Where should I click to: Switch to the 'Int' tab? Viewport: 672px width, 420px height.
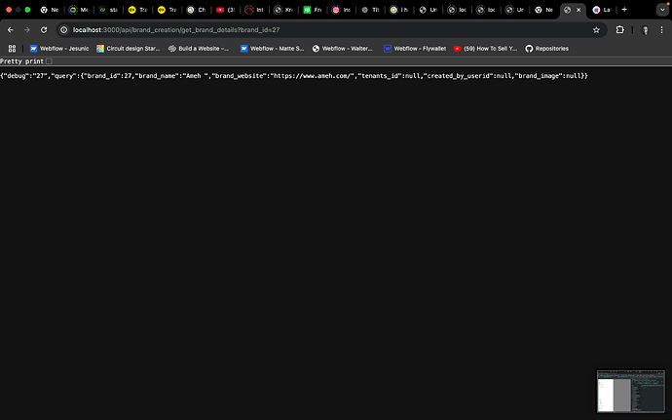click(254, 10)
